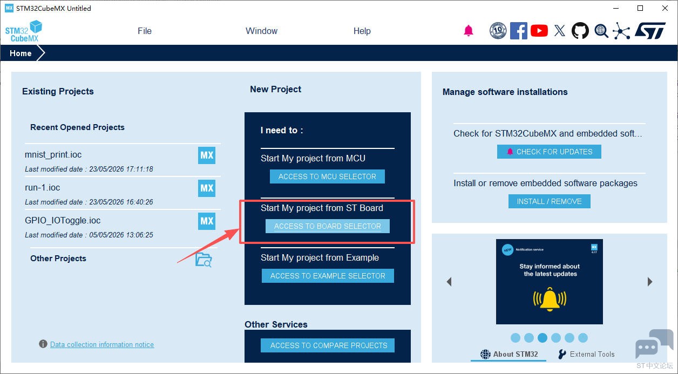This screenshot has width=678, height=374.
Task: Click the ST logo icon
Action: pyautogui.click(x=650, y=31)
